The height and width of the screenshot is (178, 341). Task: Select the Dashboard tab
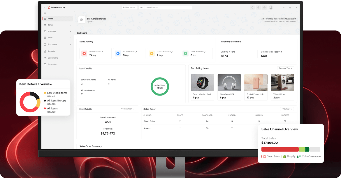(82, 33)
